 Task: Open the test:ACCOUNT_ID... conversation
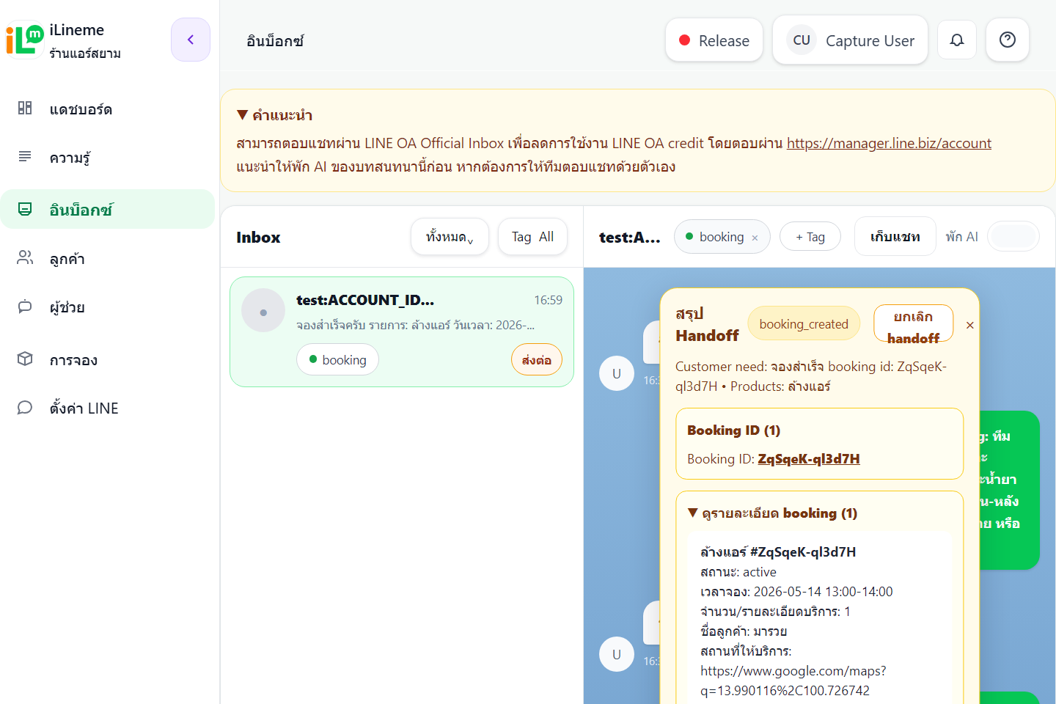402,331
